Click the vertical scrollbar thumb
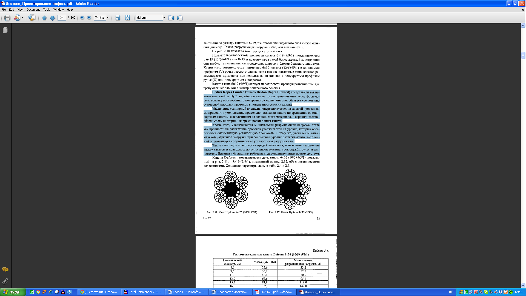Viewport: 526px width, 296px height. pos(523,56)
